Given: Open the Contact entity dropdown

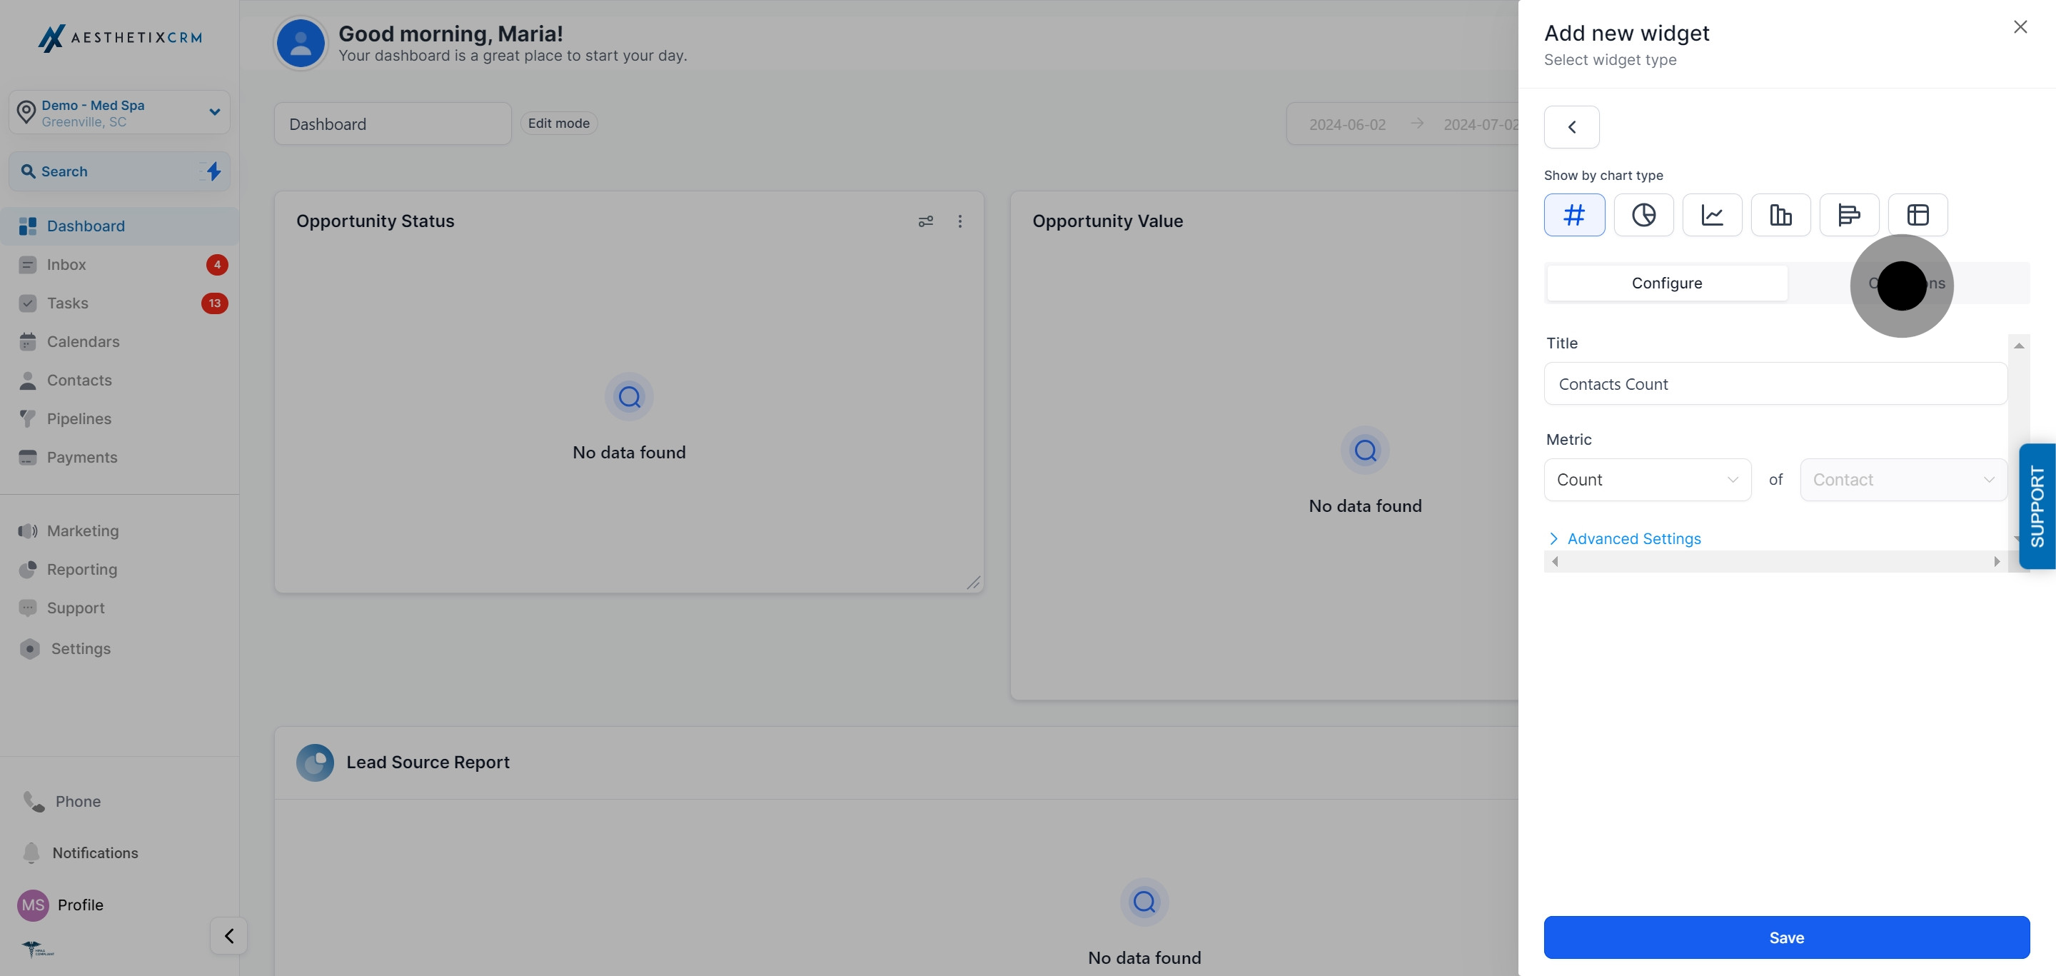Looking at the screenshot, I should click(x=1903, y=480).
